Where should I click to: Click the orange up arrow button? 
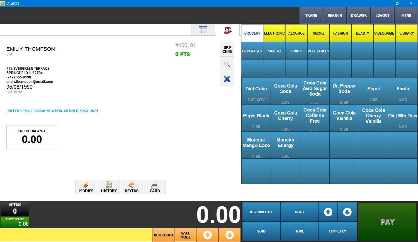(x=207, y=235)
